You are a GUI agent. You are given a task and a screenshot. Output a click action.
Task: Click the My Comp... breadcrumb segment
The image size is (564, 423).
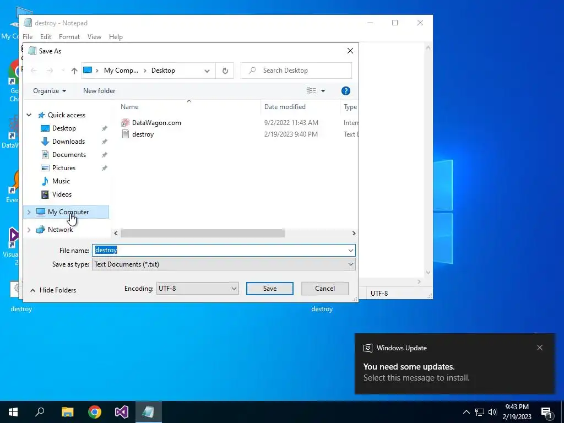[x=121, y=70]
